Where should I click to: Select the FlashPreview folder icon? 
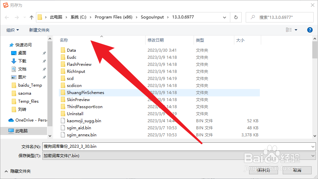[63, 64]
